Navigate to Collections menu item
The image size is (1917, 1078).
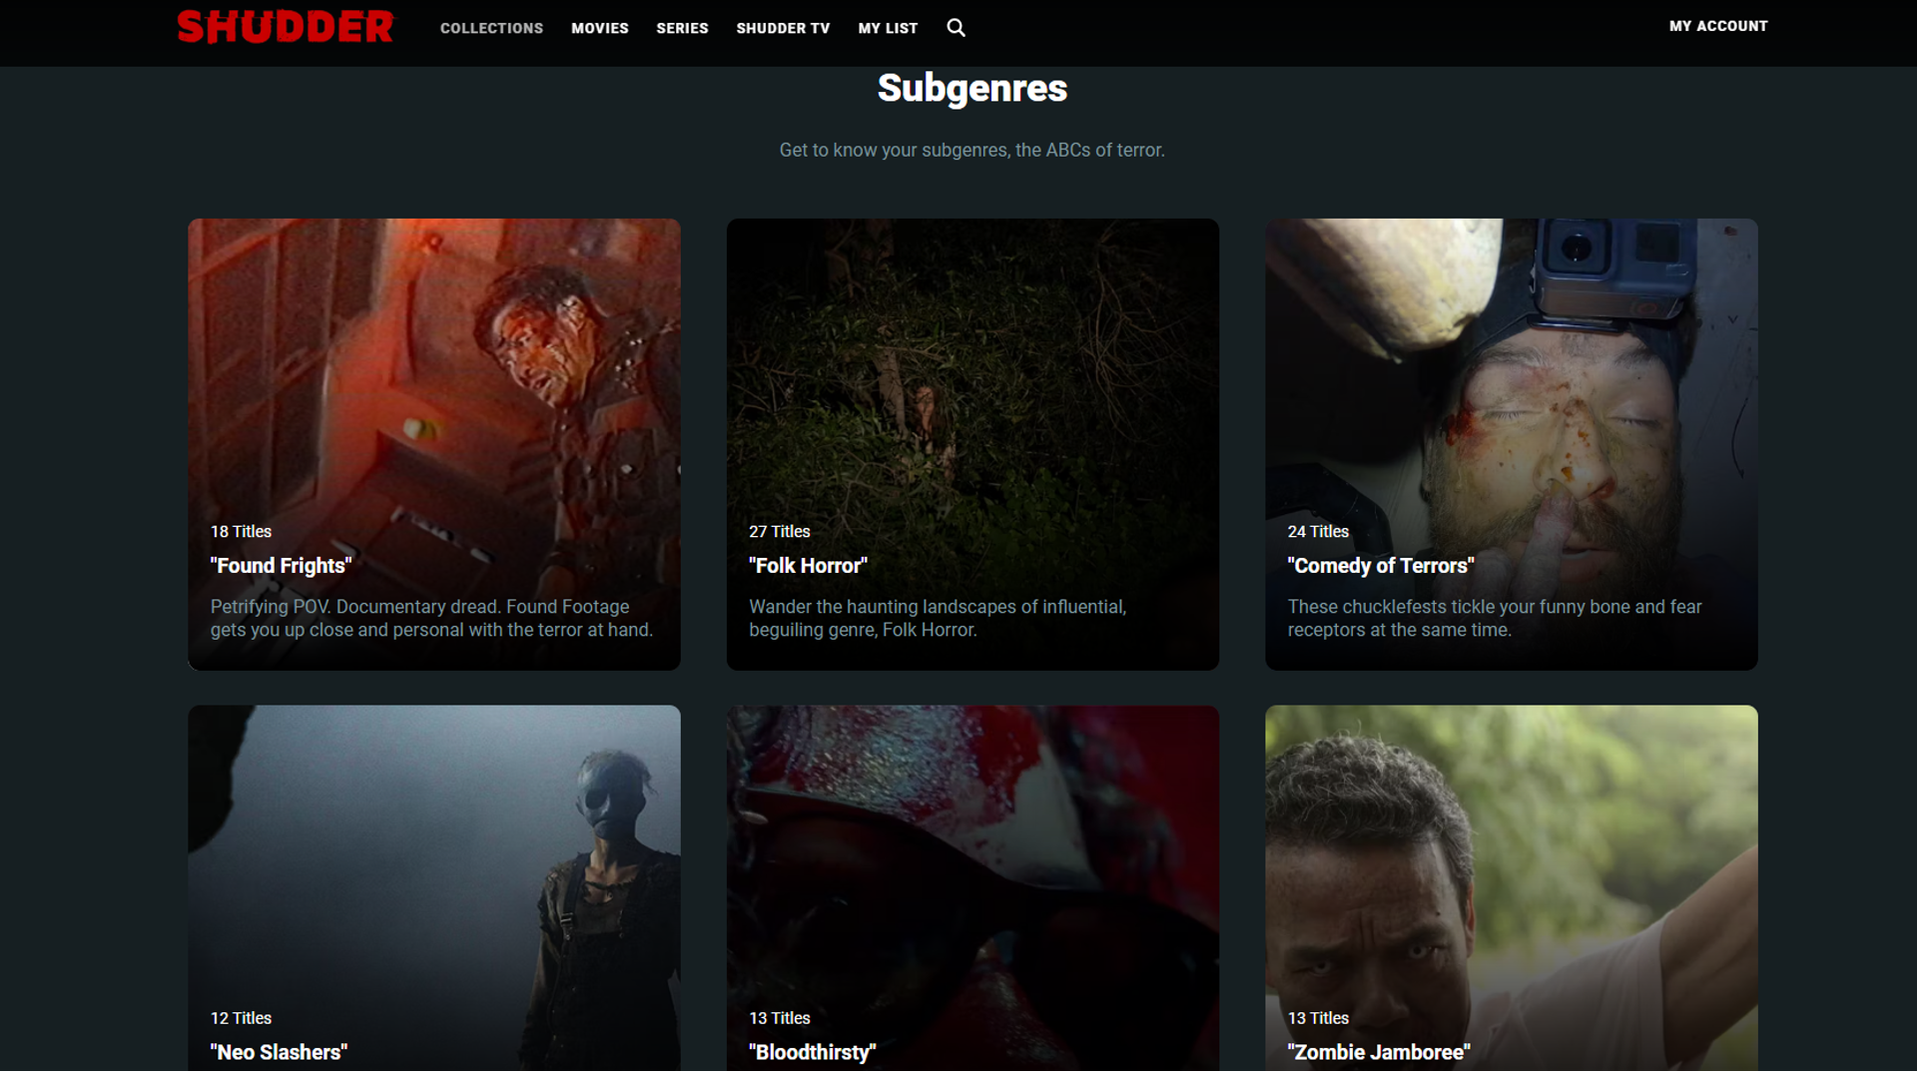[x=491, y=28]
